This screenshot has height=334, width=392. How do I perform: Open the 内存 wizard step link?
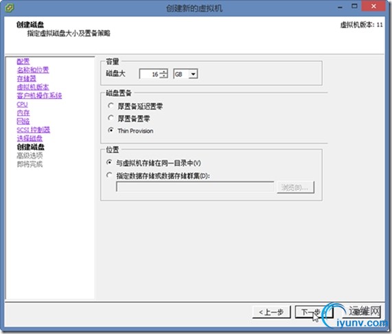23,112
